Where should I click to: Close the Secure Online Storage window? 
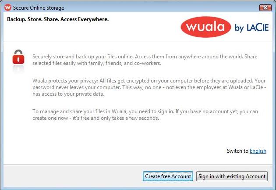tap(265, 7)
